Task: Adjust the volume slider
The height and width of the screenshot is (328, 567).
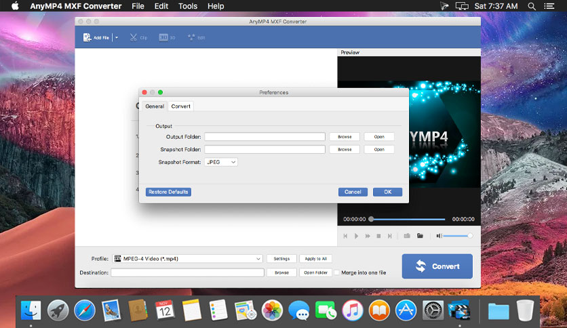Action: (x=456, y=236)
